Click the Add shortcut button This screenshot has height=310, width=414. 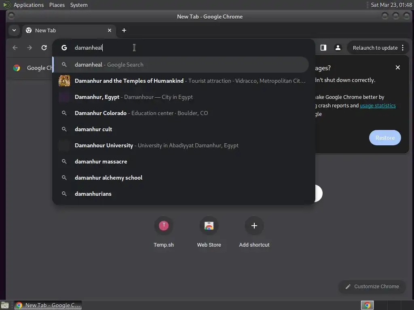(x=254, y=232)
